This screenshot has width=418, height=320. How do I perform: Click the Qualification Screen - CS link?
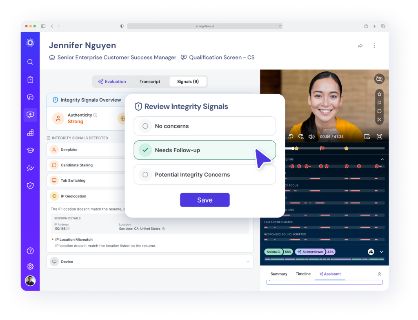coord(222,57)
